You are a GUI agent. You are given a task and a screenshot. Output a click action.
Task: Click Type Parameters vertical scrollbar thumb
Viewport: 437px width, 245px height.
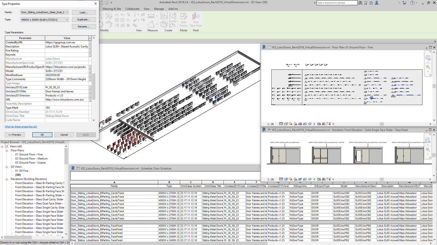[94, 86]
